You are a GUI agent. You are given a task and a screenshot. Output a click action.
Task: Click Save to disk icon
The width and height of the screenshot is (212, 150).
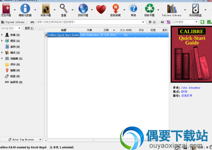tap(195, 8)
